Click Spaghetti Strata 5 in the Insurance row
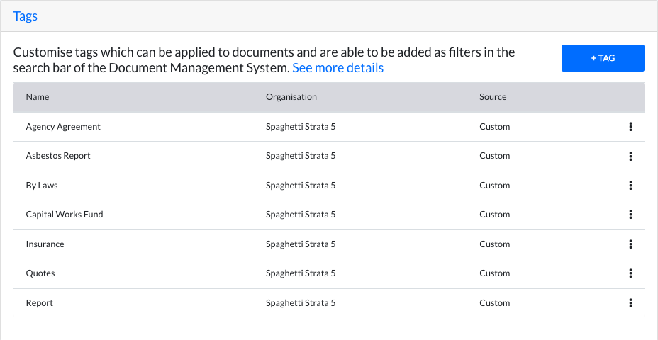Image resolution: width=658 pixels, height=340 pixels. 301,244
